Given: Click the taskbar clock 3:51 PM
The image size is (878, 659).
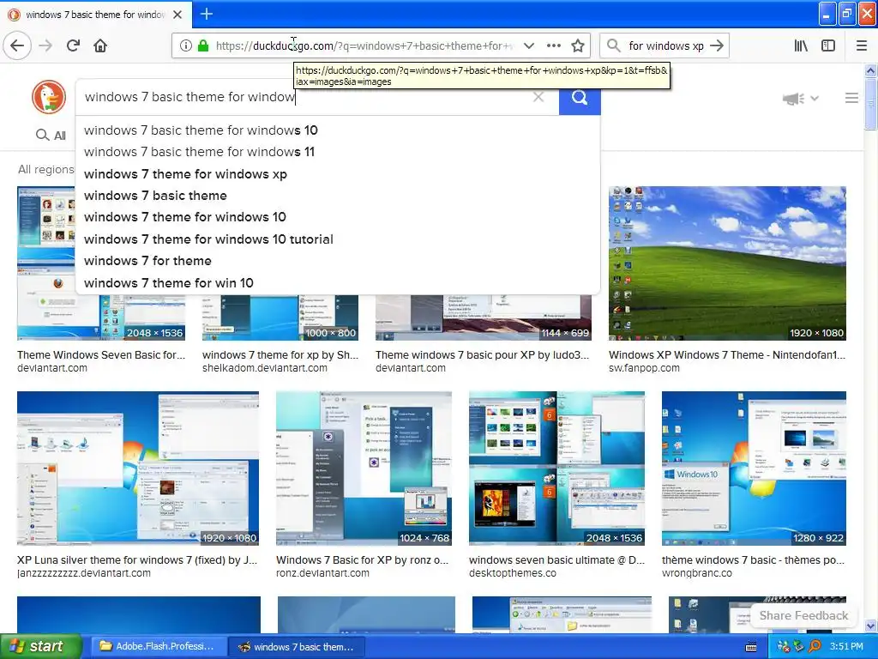Looking at the screenshot, I should coord(846,647).
